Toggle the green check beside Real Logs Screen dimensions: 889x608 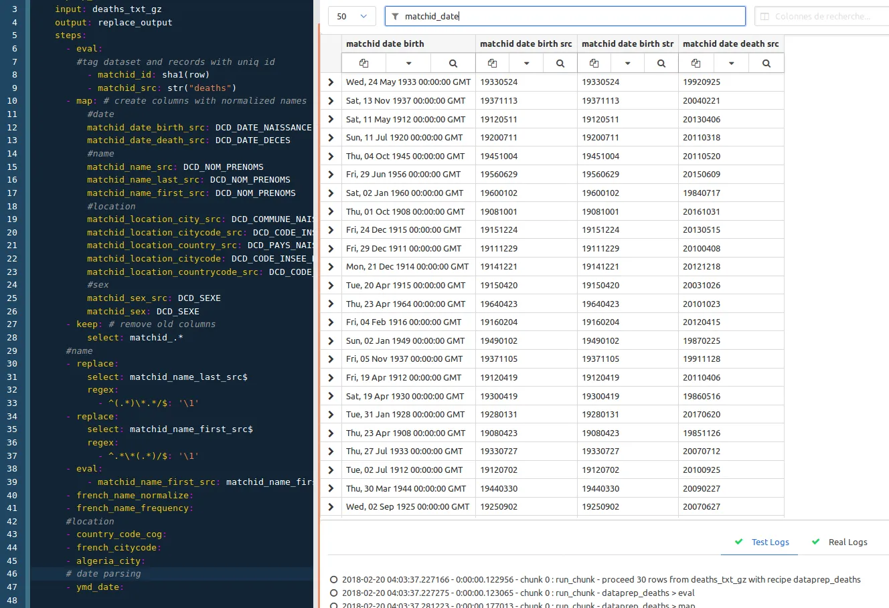[x=815, y=542]
